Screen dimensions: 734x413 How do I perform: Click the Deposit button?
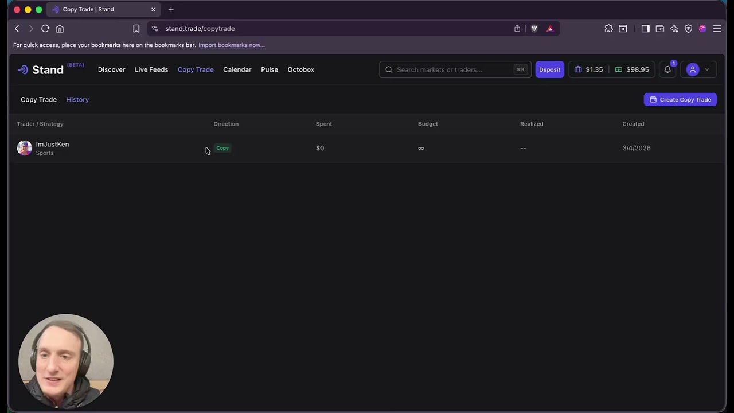(x=549, y=69)
